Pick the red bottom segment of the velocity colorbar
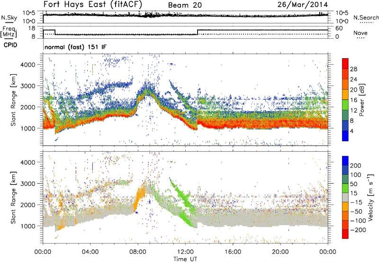The width and height of the screenshot is (379, 262). (345, 234)
